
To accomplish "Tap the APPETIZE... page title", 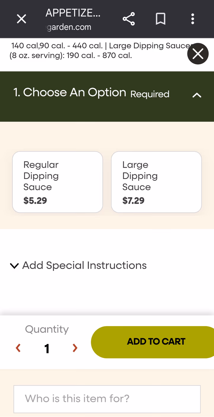I will coord(73,13).
